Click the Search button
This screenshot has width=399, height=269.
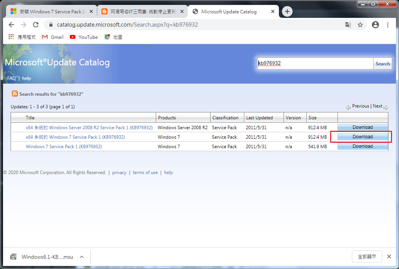(383, 64)
